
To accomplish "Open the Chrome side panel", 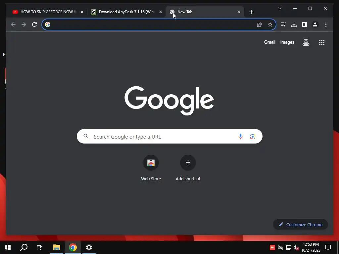I will 305,24.
